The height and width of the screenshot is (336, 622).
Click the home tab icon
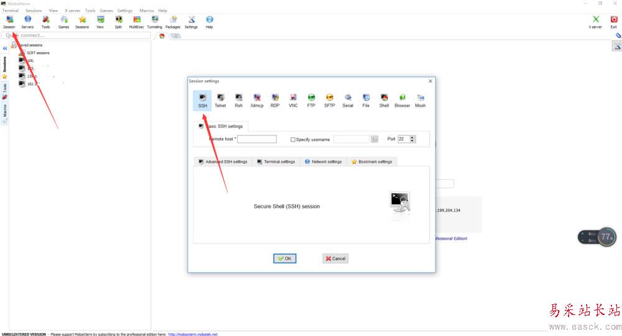pos(162,36)
